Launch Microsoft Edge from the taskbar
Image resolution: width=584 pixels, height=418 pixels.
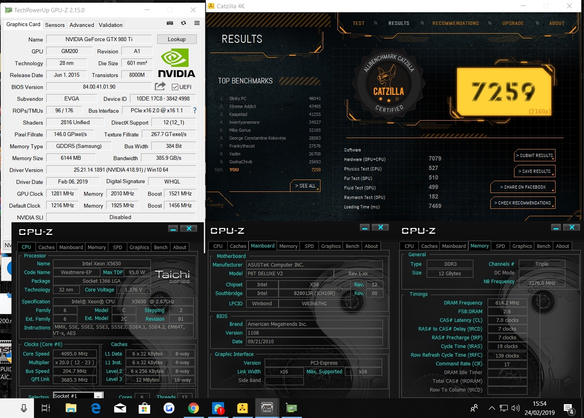[96, 408]
